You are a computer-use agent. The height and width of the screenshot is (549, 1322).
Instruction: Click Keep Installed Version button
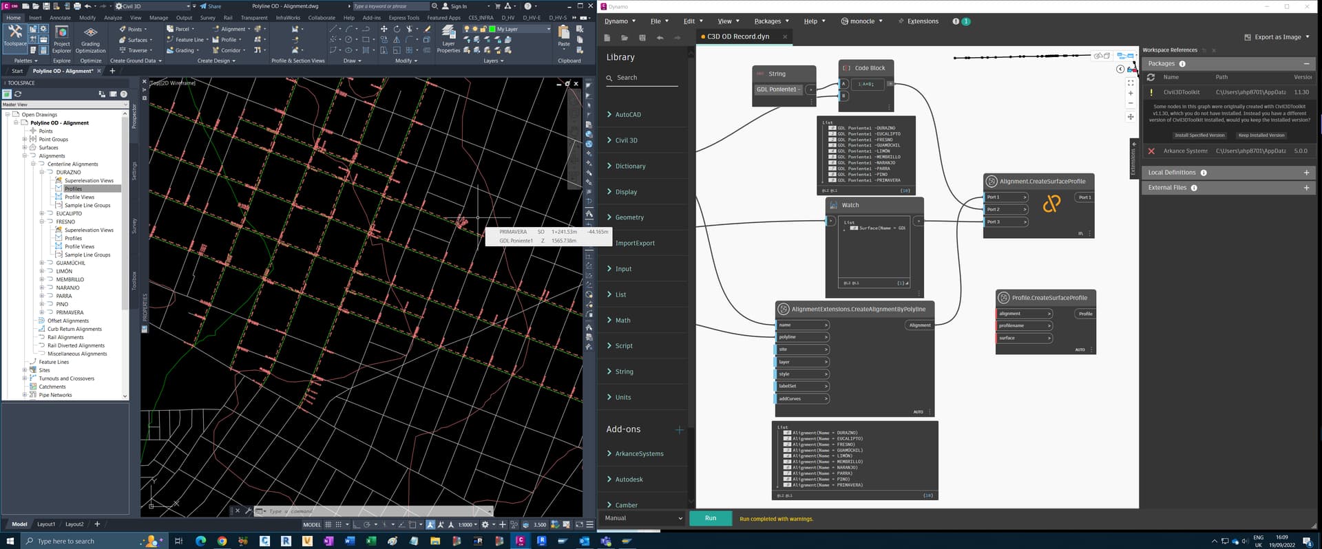[1261, 136]
